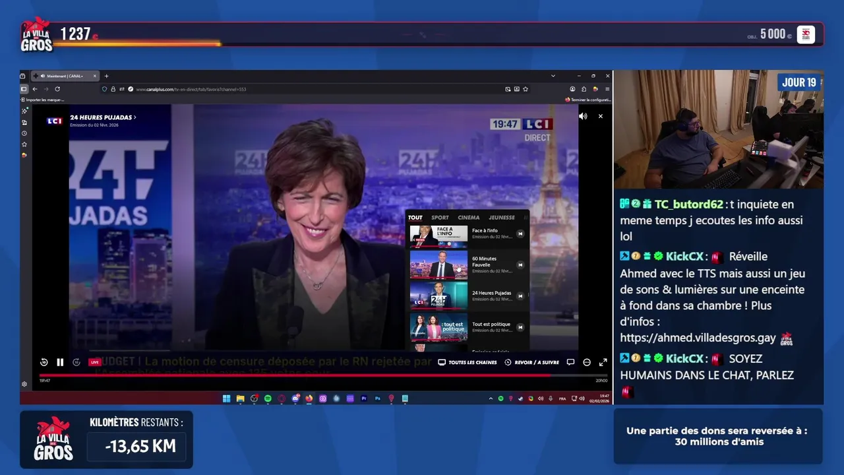Open the player's more options ellipsis
844x475 pixels.
[x=587, y=362]
